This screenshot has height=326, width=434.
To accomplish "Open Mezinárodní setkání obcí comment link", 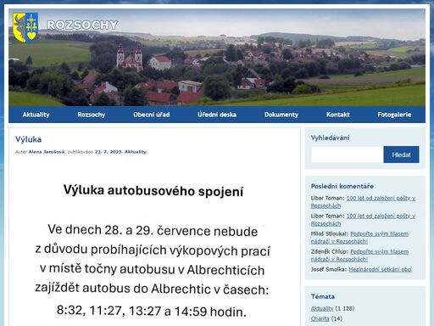I will click(x=380, y=269).
